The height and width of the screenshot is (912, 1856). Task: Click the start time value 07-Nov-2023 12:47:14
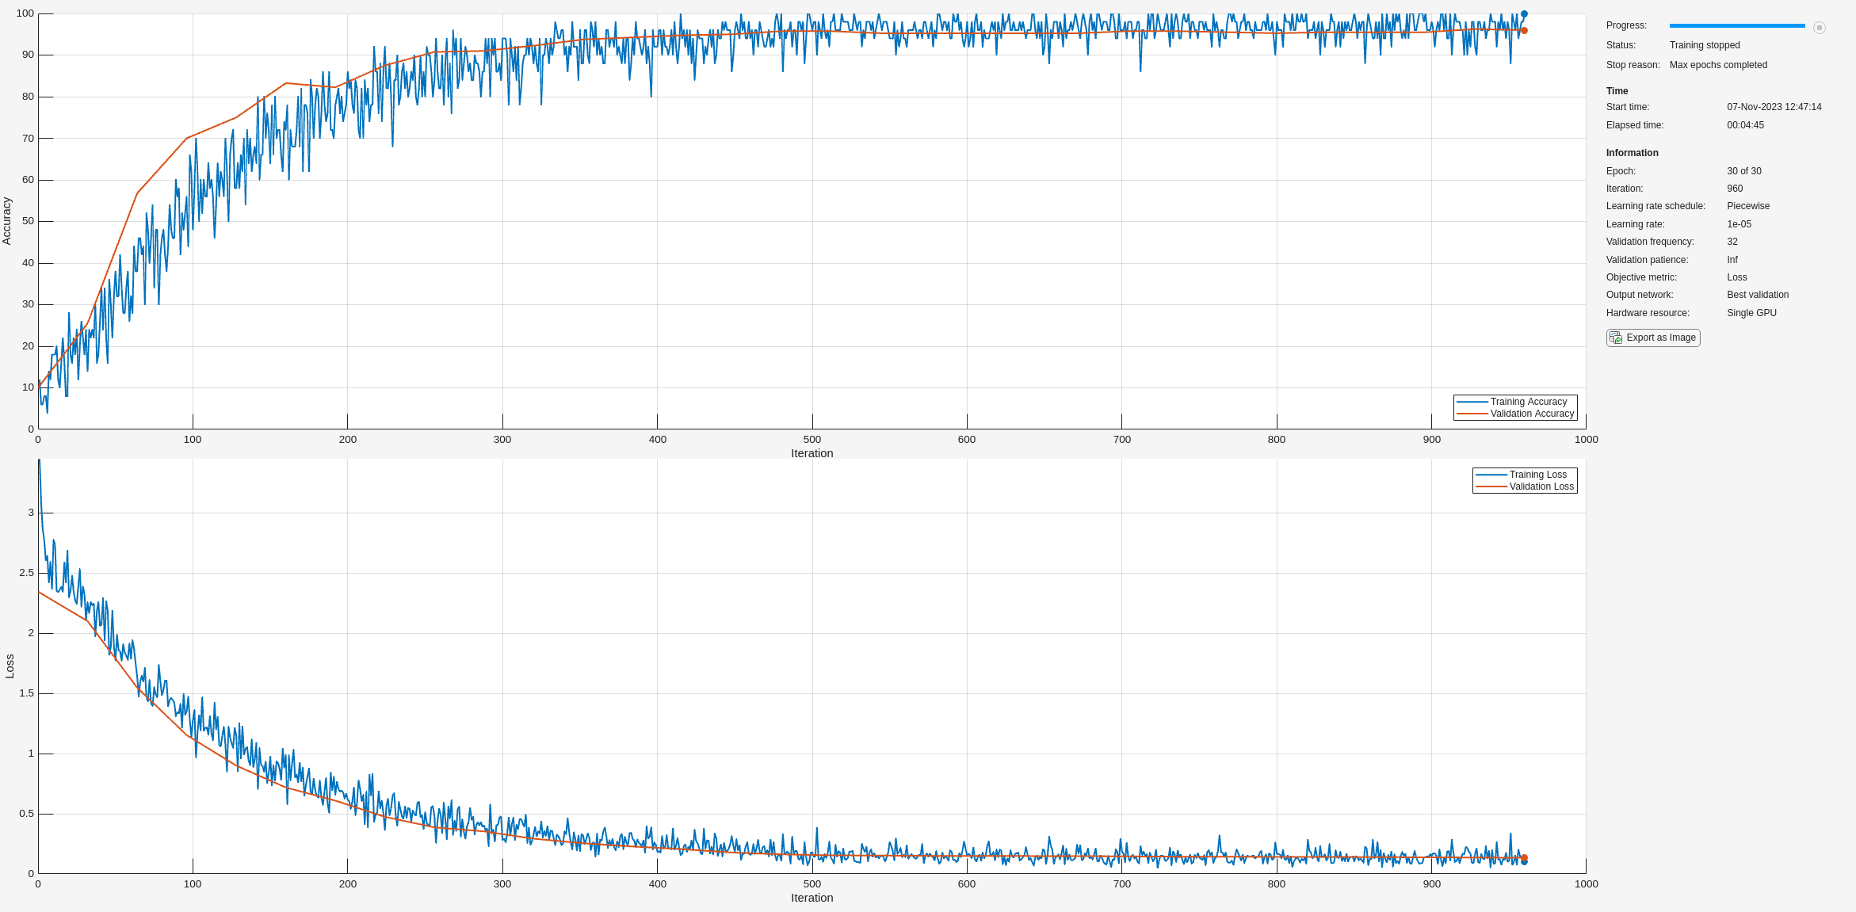pos(1774,107)
